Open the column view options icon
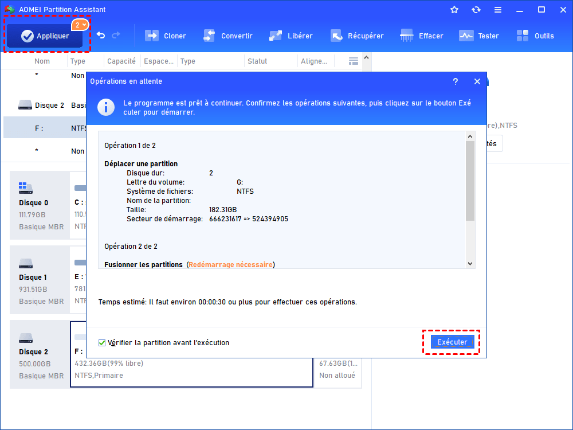The image size is (573, 430). point(354,61)
